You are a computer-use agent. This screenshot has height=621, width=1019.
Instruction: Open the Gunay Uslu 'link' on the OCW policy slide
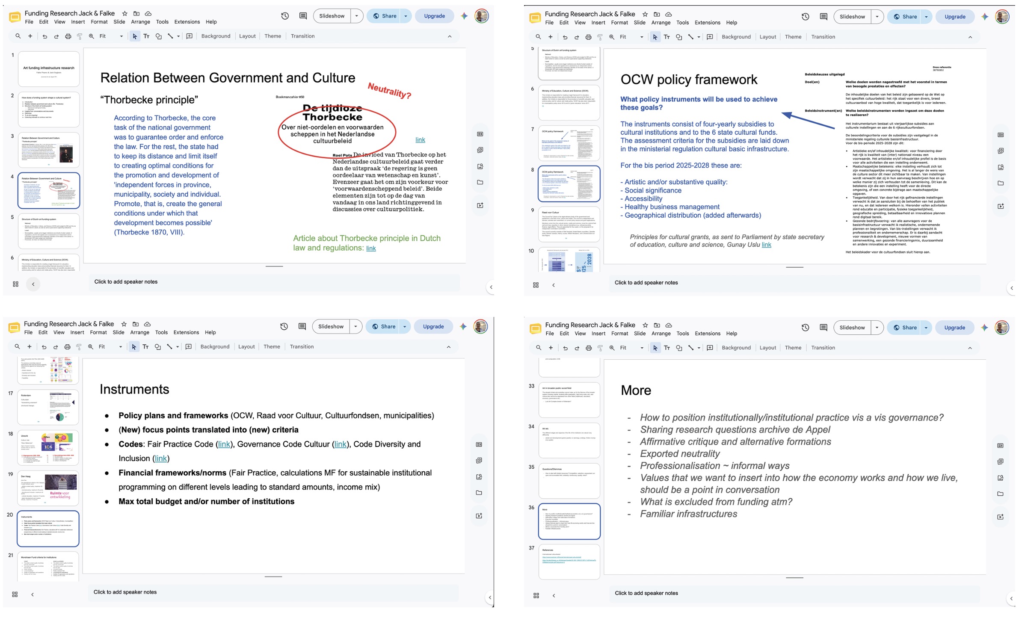pyautogui.click(x=766, y=245)
